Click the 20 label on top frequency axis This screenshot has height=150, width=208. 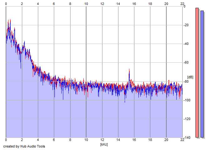(166, 4)
